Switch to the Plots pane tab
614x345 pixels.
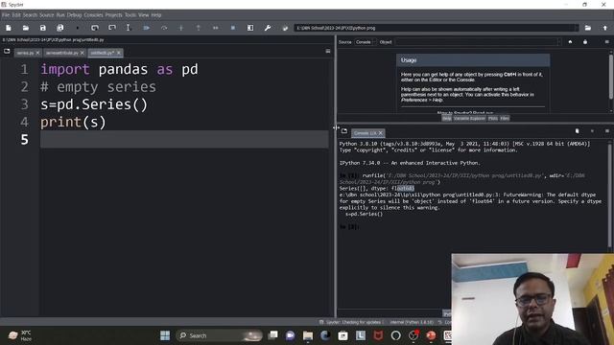pyautogui.click(x=493, y=118)
